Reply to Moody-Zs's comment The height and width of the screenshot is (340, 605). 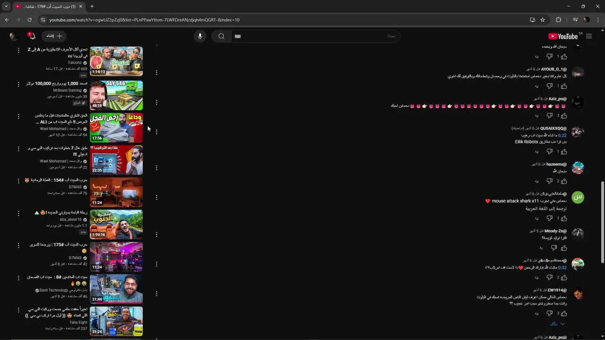point(541,248)
